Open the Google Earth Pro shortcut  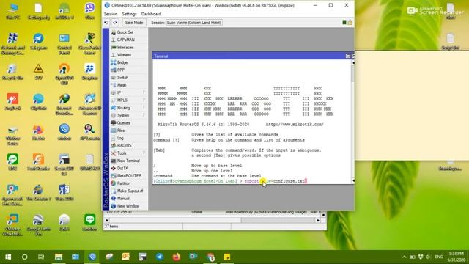click(x=38, y=224)
